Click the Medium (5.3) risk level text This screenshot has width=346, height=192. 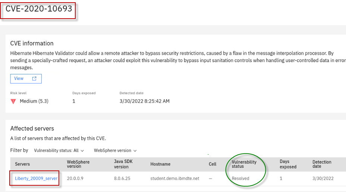34,101
